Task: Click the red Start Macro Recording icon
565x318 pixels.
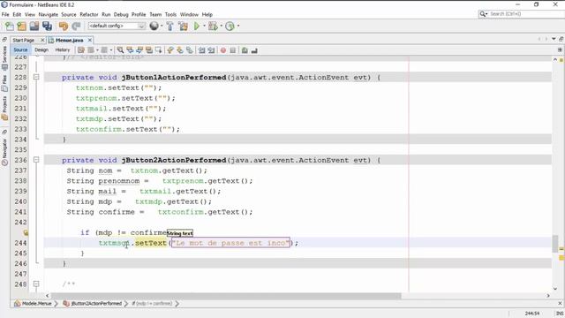Action: [223, 50]
